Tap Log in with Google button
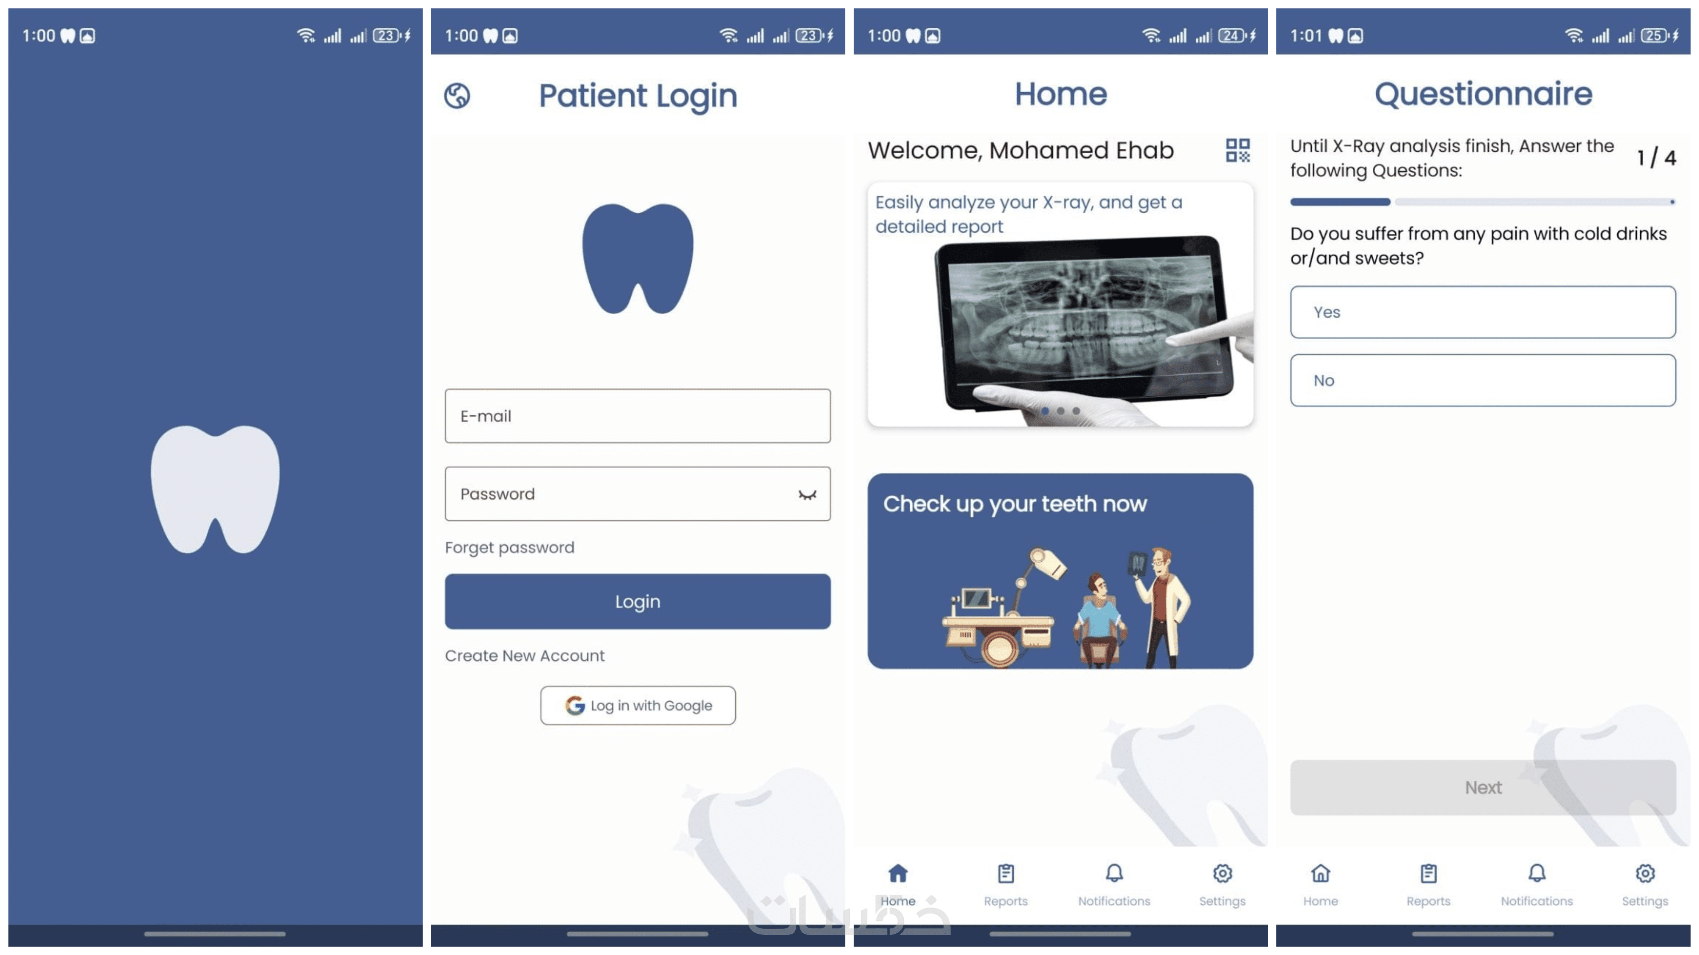Image resolution: width=1699 pixels, height=955 pixels. (x=638, y=706)
